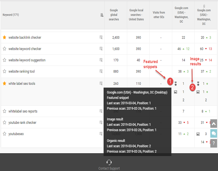Image resolution: width=218 pixels, height=171 pixels.
Task: Click SERP details icon for 'website ranking tool'
Action: point(101,71)
